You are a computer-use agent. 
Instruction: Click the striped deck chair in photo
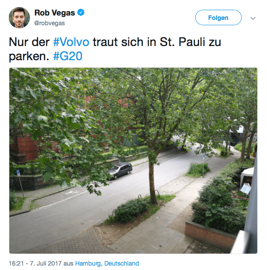[x=245, y=189]
